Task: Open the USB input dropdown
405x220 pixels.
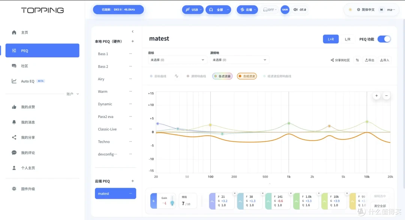Action: click(193, 9)
